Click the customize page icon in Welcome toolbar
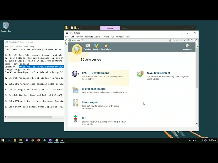 pos(189,40)
